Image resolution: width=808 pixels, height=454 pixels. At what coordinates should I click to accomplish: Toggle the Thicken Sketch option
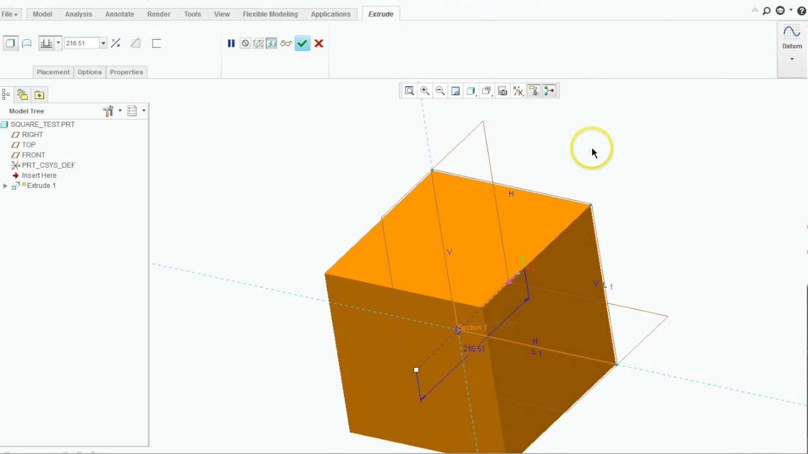(x=157, y=43)
